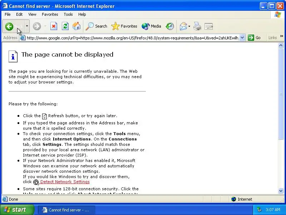Close the Internet Explorer window
Viewport: 286px width, 215px height.
click(x=280, y=6)
